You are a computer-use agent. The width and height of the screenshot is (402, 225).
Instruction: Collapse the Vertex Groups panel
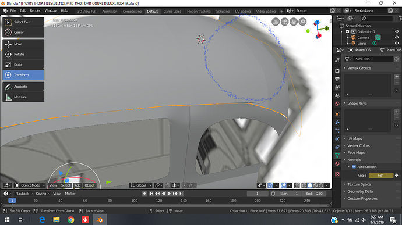coord(359,68)
